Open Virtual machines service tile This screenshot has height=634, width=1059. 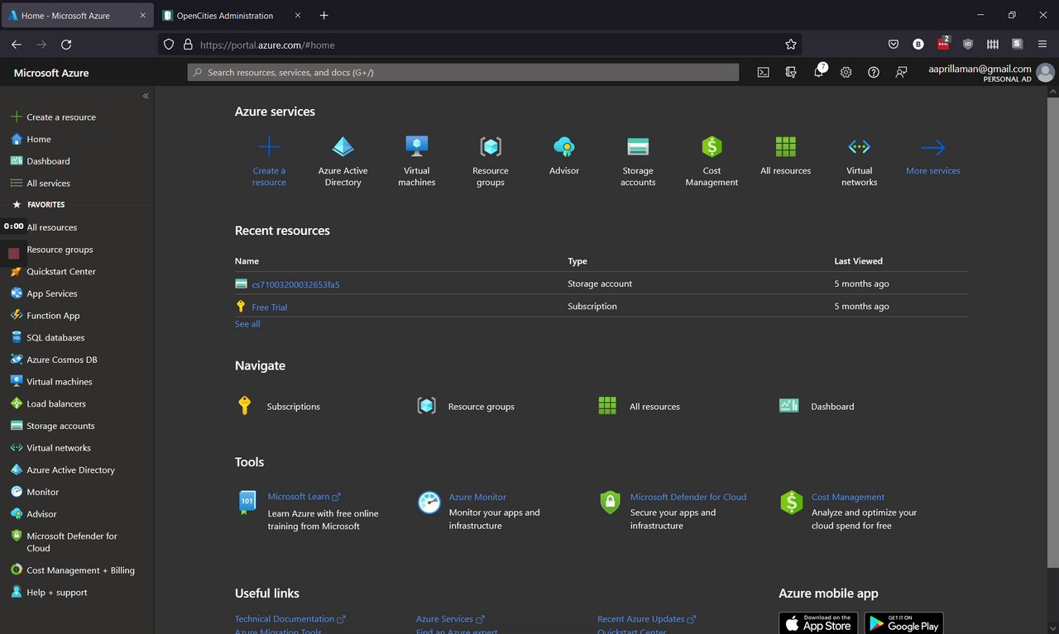(x=416, y=161)
